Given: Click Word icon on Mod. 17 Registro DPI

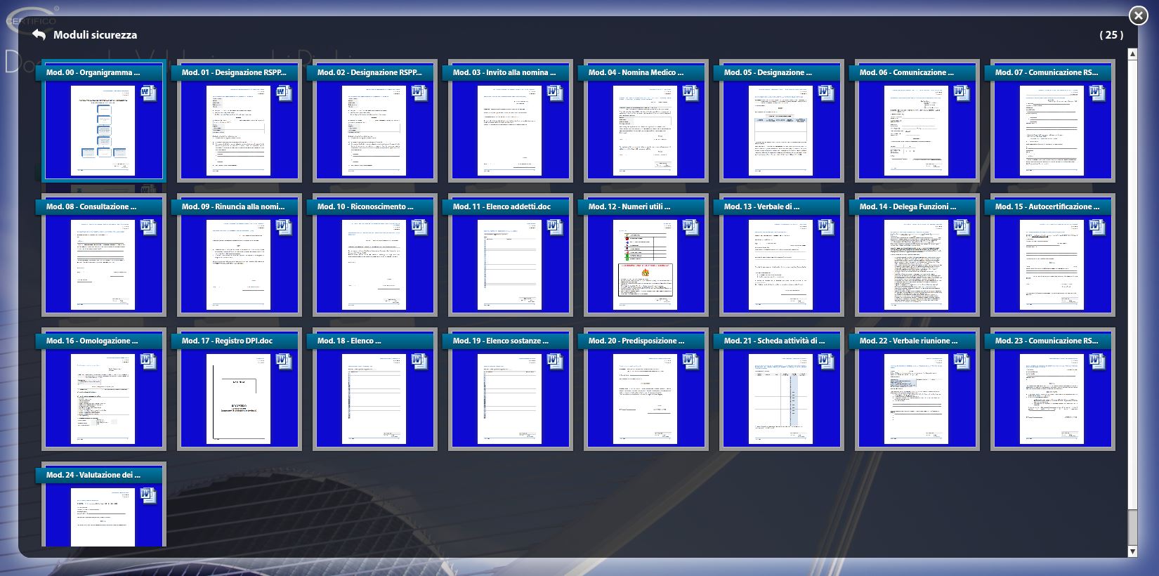Looking at the screenshot, I should click(284, 361).
